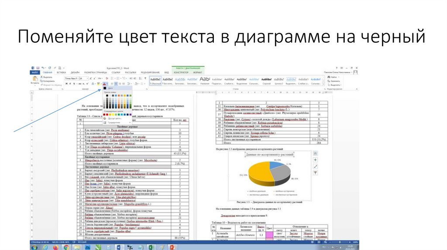Click the text highlight color marker icon

98,84
